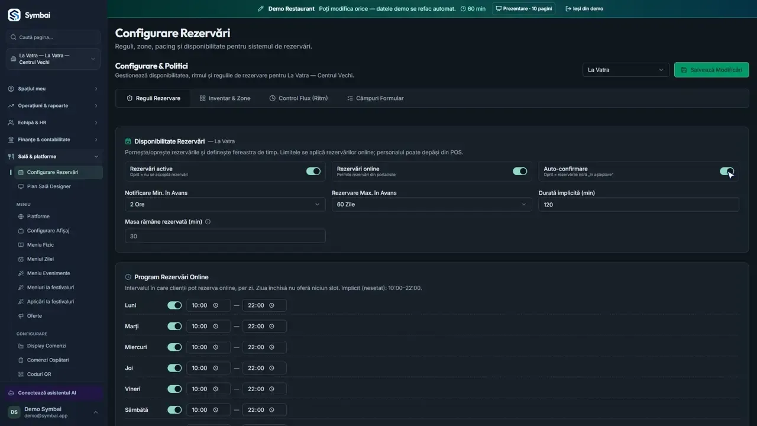Open Prezentare · 10 pagini button
This screenshot has height=426, width=757.
[523, 9]
